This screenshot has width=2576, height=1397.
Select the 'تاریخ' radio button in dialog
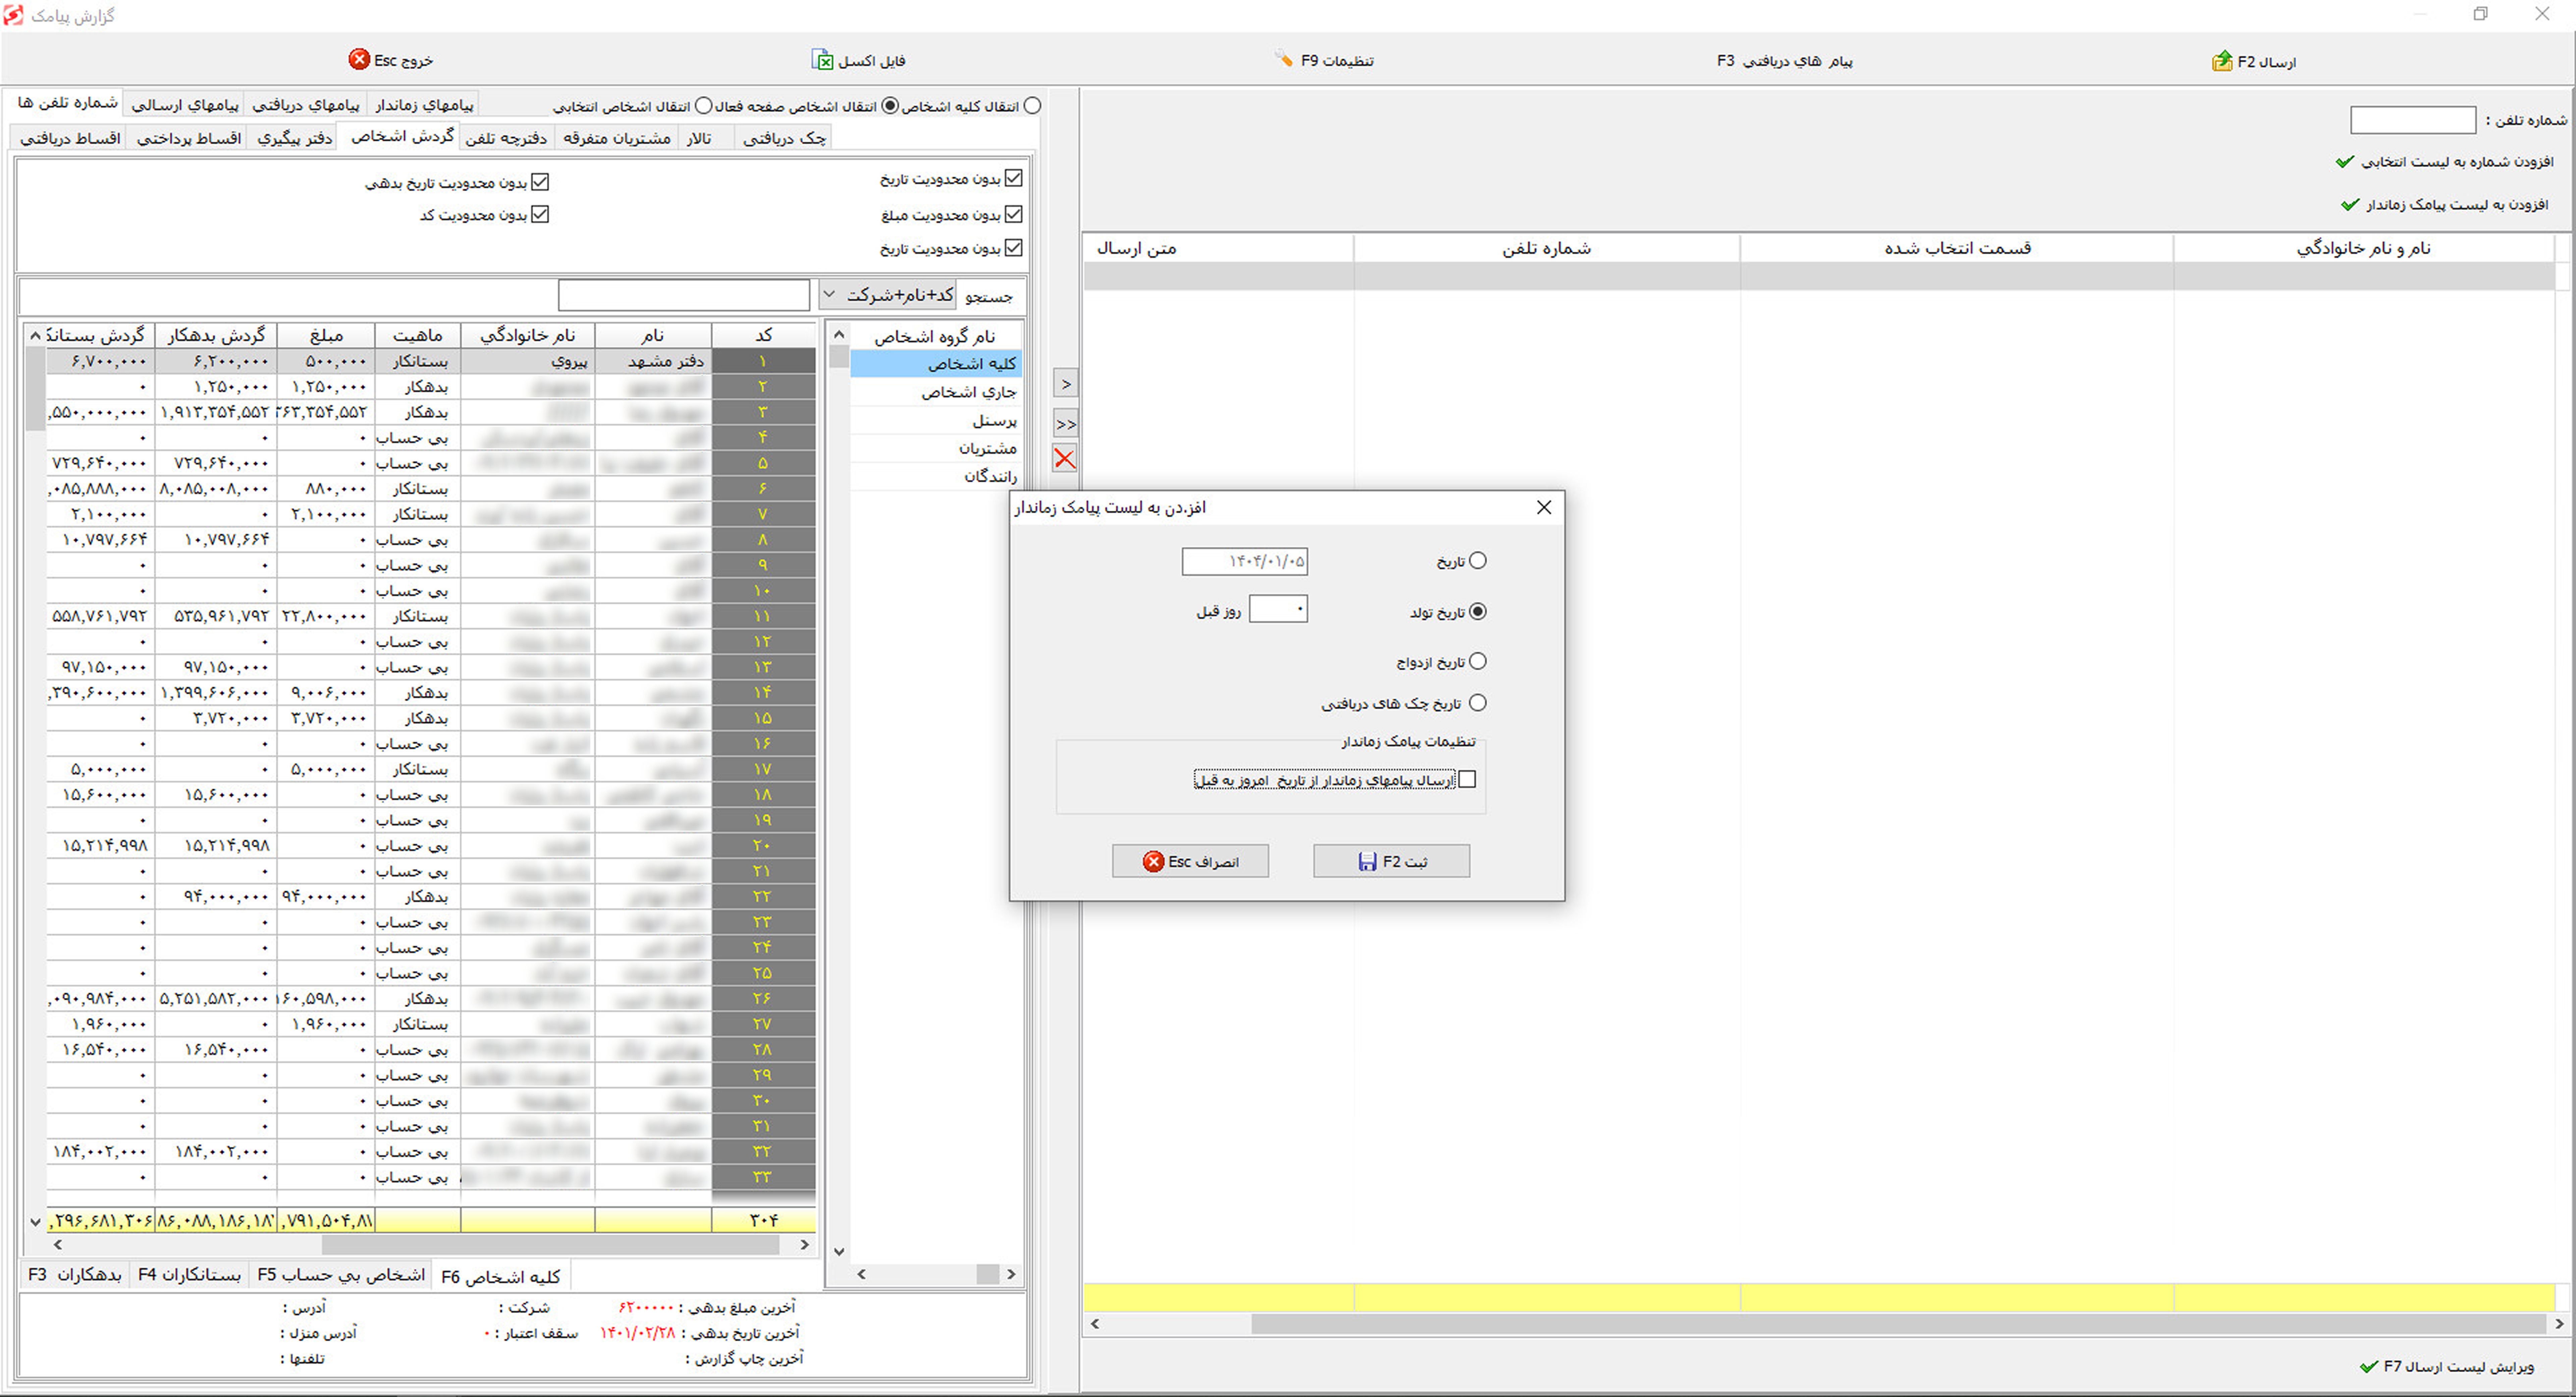(x=1478, y=561)
